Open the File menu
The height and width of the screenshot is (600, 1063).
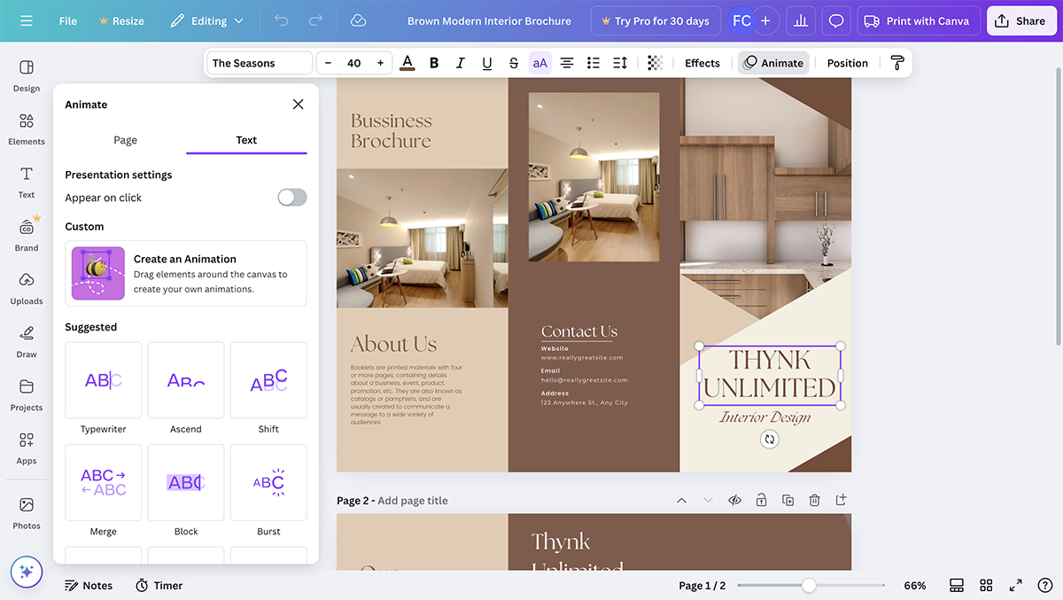[x=68, y=20]
